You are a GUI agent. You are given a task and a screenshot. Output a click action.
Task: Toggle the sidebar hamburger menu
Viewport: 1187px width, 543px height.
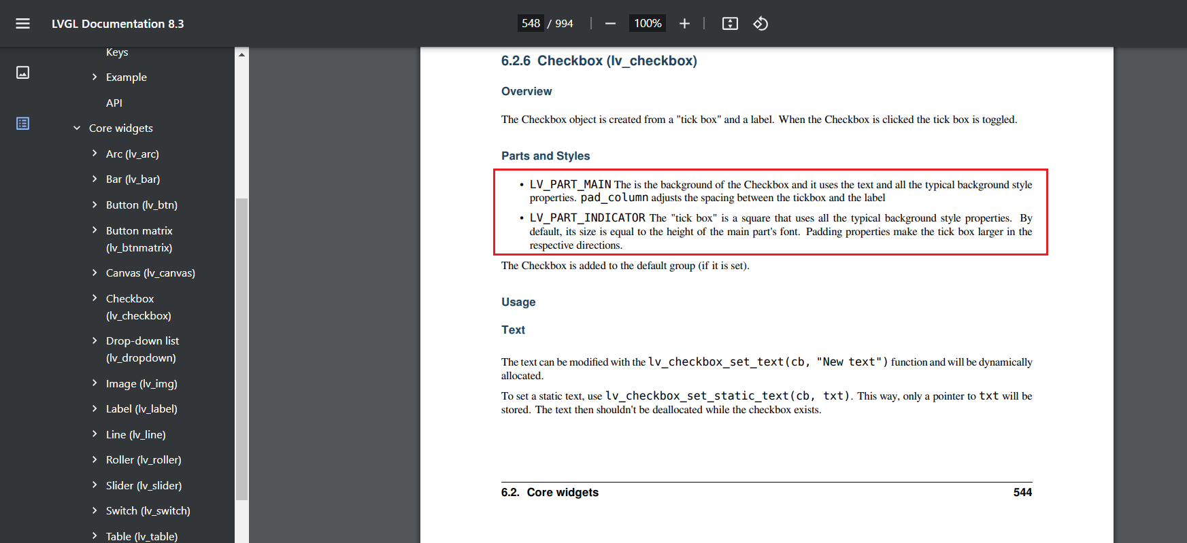click(x=22, y=24)
